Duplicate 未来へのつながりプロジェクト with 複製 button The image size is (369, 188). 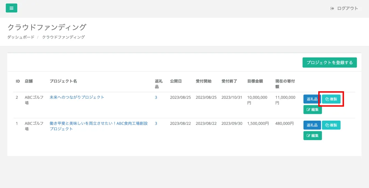point(331,99)
